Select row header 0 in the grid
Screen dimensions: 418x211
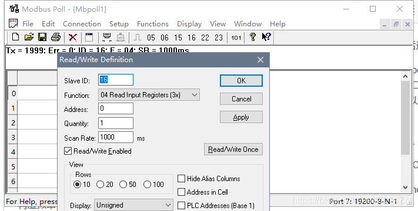[x=13, y=94]
